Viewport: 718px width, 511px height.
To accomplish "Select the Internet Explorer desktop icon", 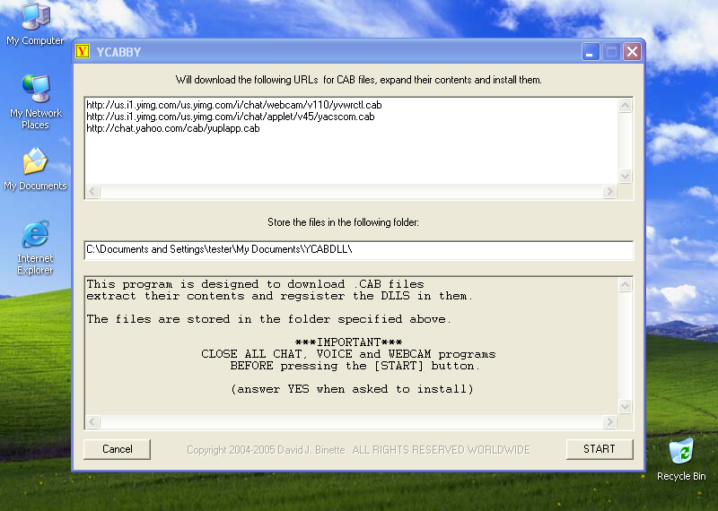I will [35, 247].
